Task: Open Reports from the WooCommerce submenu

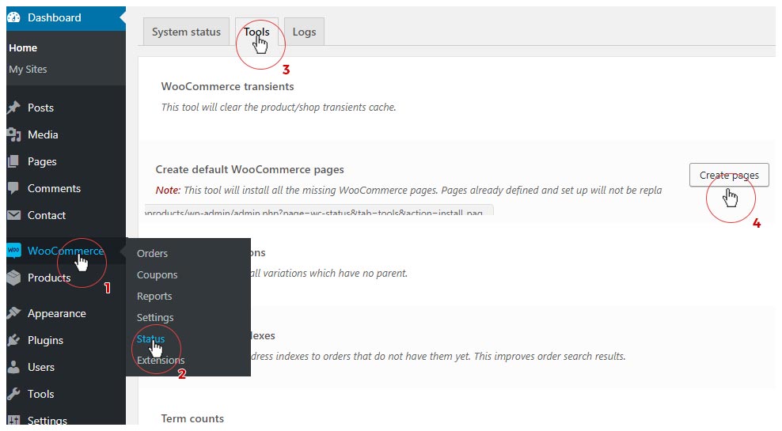Action: point(154,296)
